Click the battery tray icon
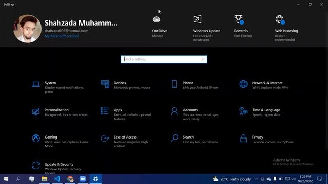 281,179
